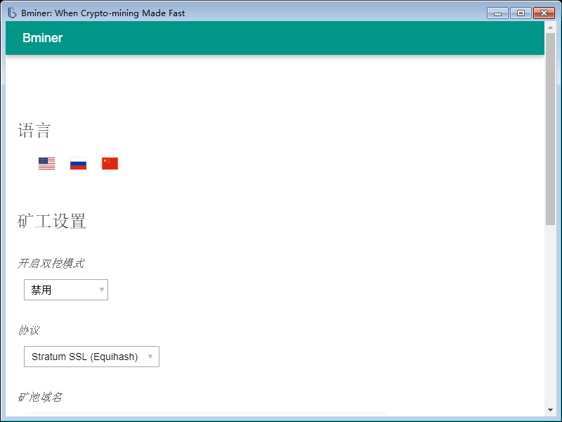Click the 语言 heading text
Viewport: 562px width, 422px height.
(34, 130)
